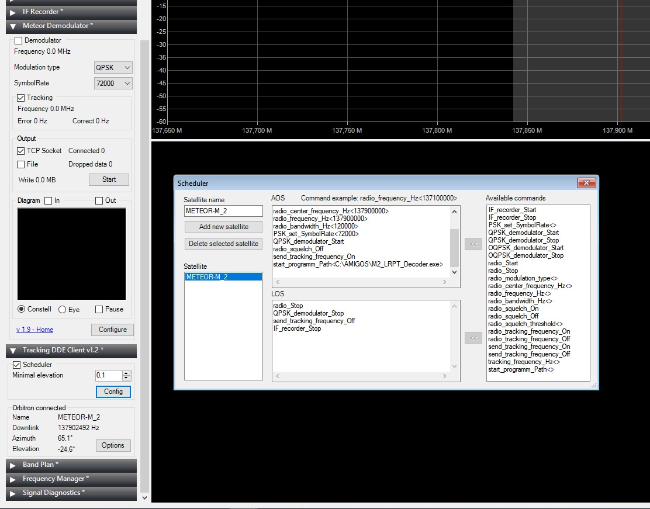The image size is (650, 509).
Task: Close the Scheduler dialog
Action: tap(586, 183)
